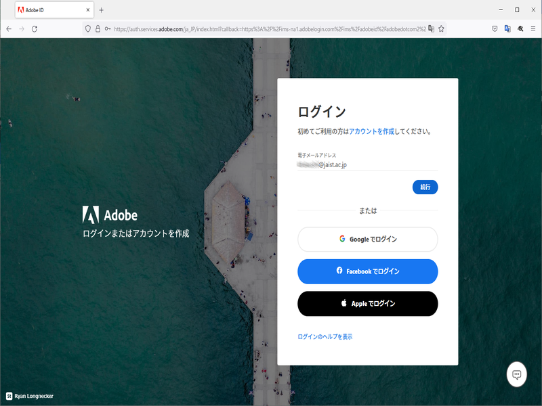Open the chat support bubble icon
542x406 pixels.
click(x=516, y=374)
